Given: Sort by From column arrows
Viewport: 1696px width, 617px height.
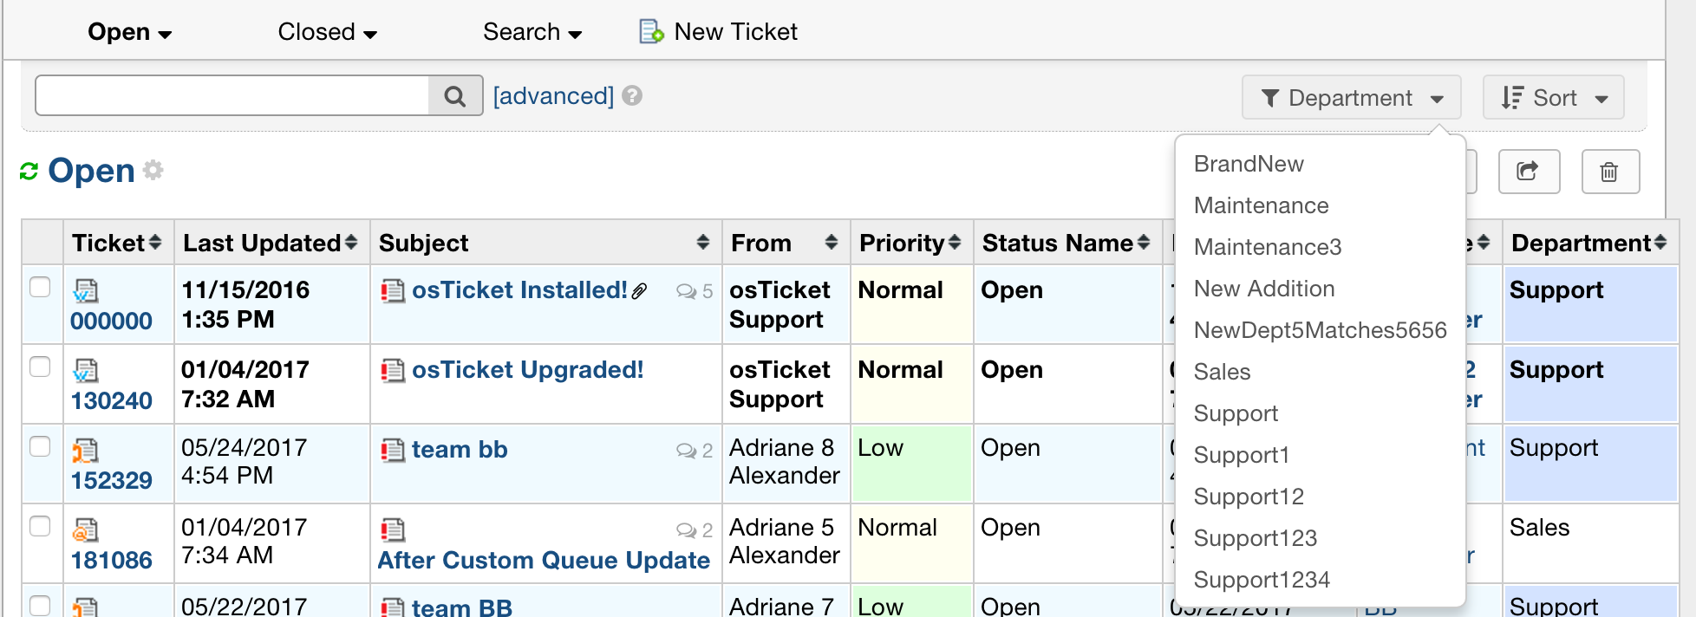Looking at the screenshot, I should [832, 243].
